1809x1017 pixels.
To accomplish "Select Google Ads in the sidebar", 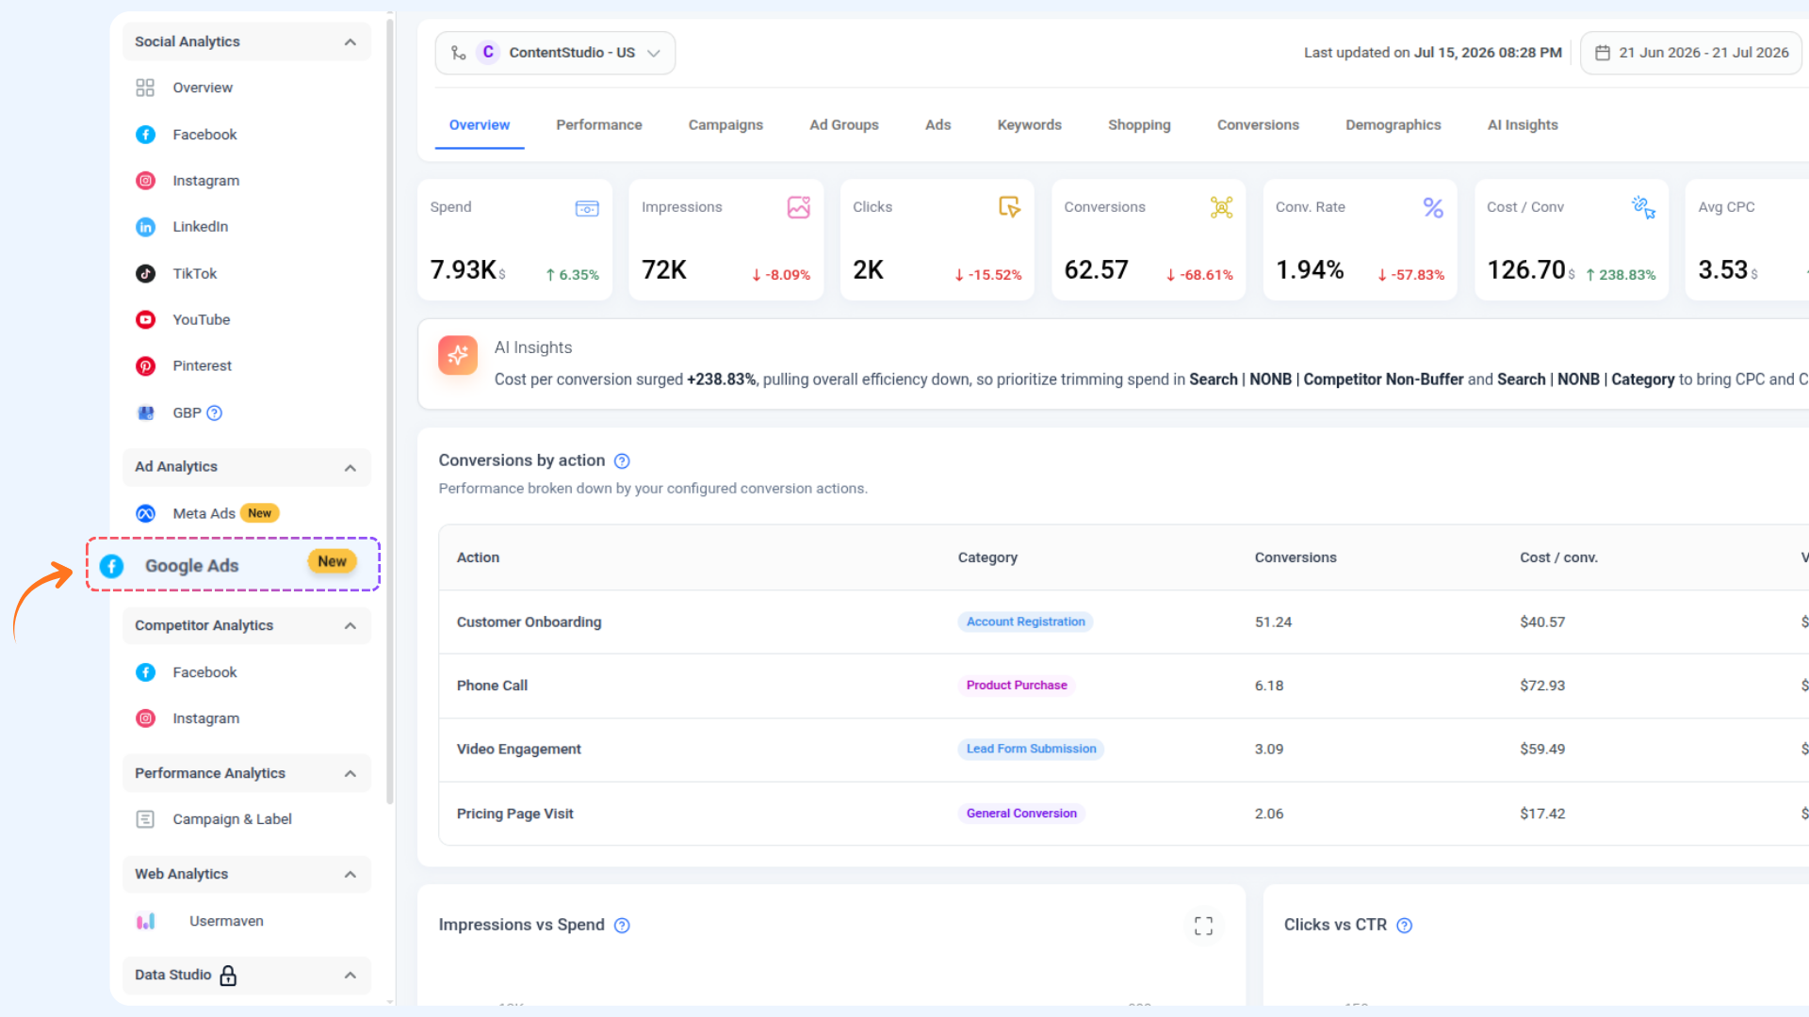I will coord(233,565).
